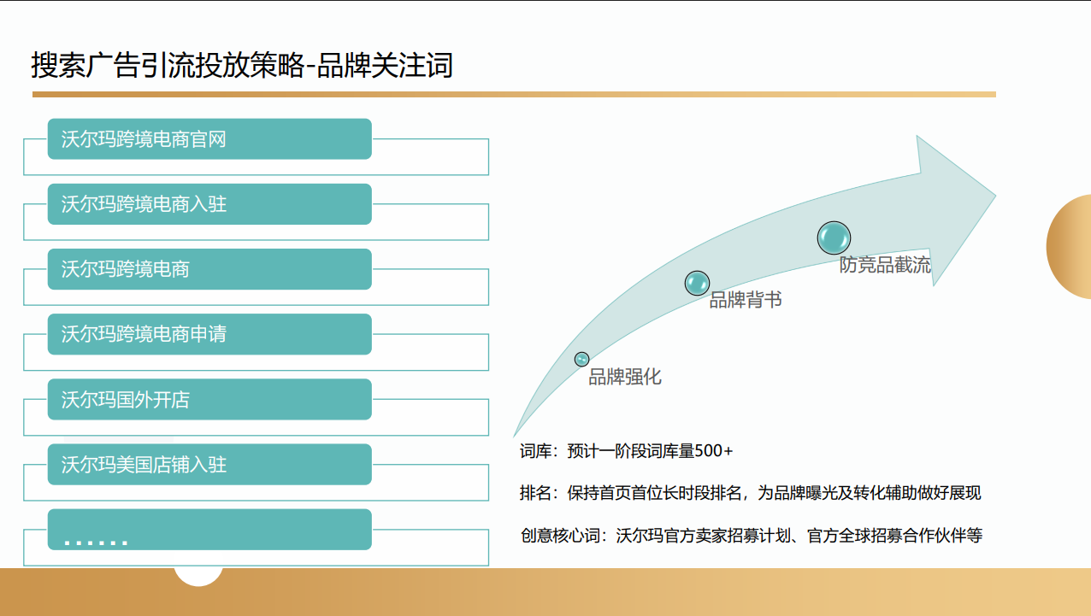The height and width of the screenshot is (616, 1091).
Task: Click the 品牌背书 label
Action: 746,300
